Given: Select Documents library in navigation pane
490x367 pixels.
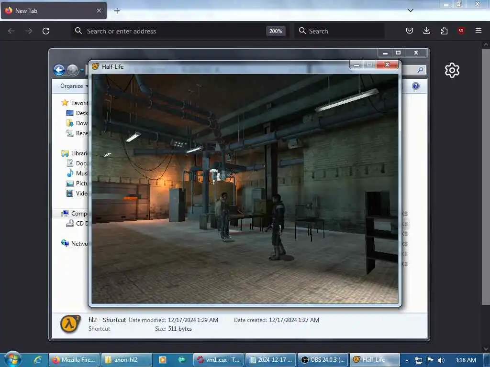Looking at the screenshot, I should tap(78, 163).
